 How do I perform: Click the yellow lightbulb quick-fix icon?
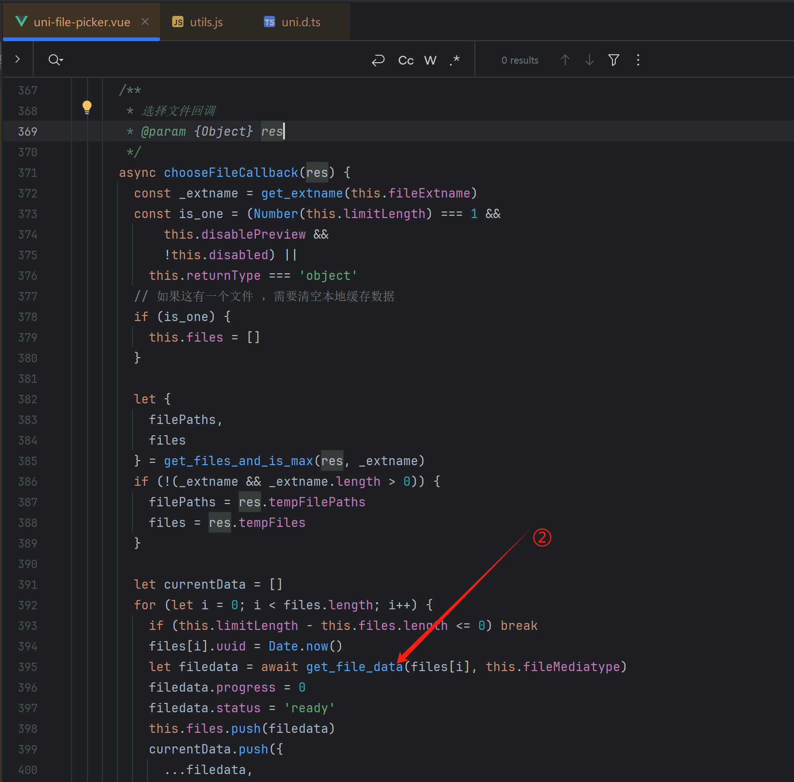pyautogui.click(x=87, y=108)
